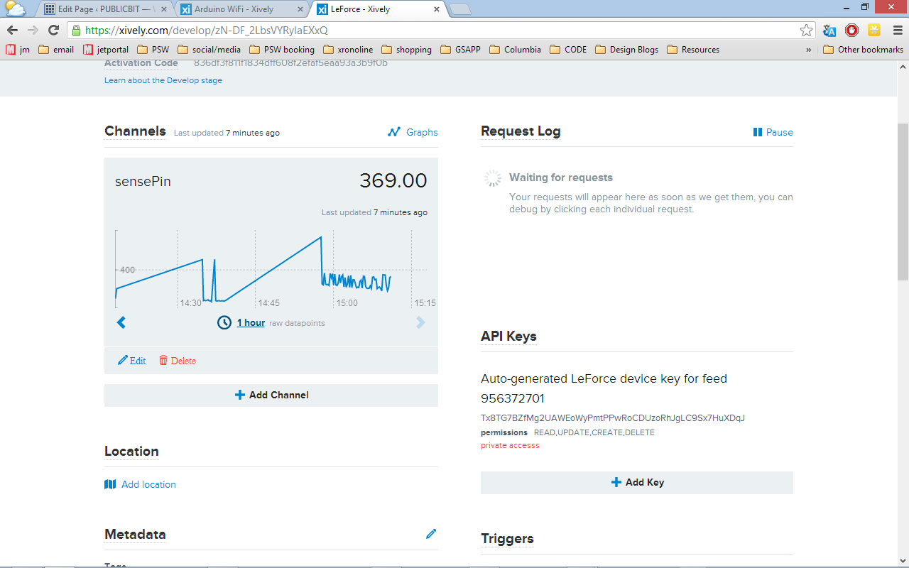Image resolution: width=909 pixels, height=568 pixels.
Task: Pause the Request Log
Action: point(773,132)
